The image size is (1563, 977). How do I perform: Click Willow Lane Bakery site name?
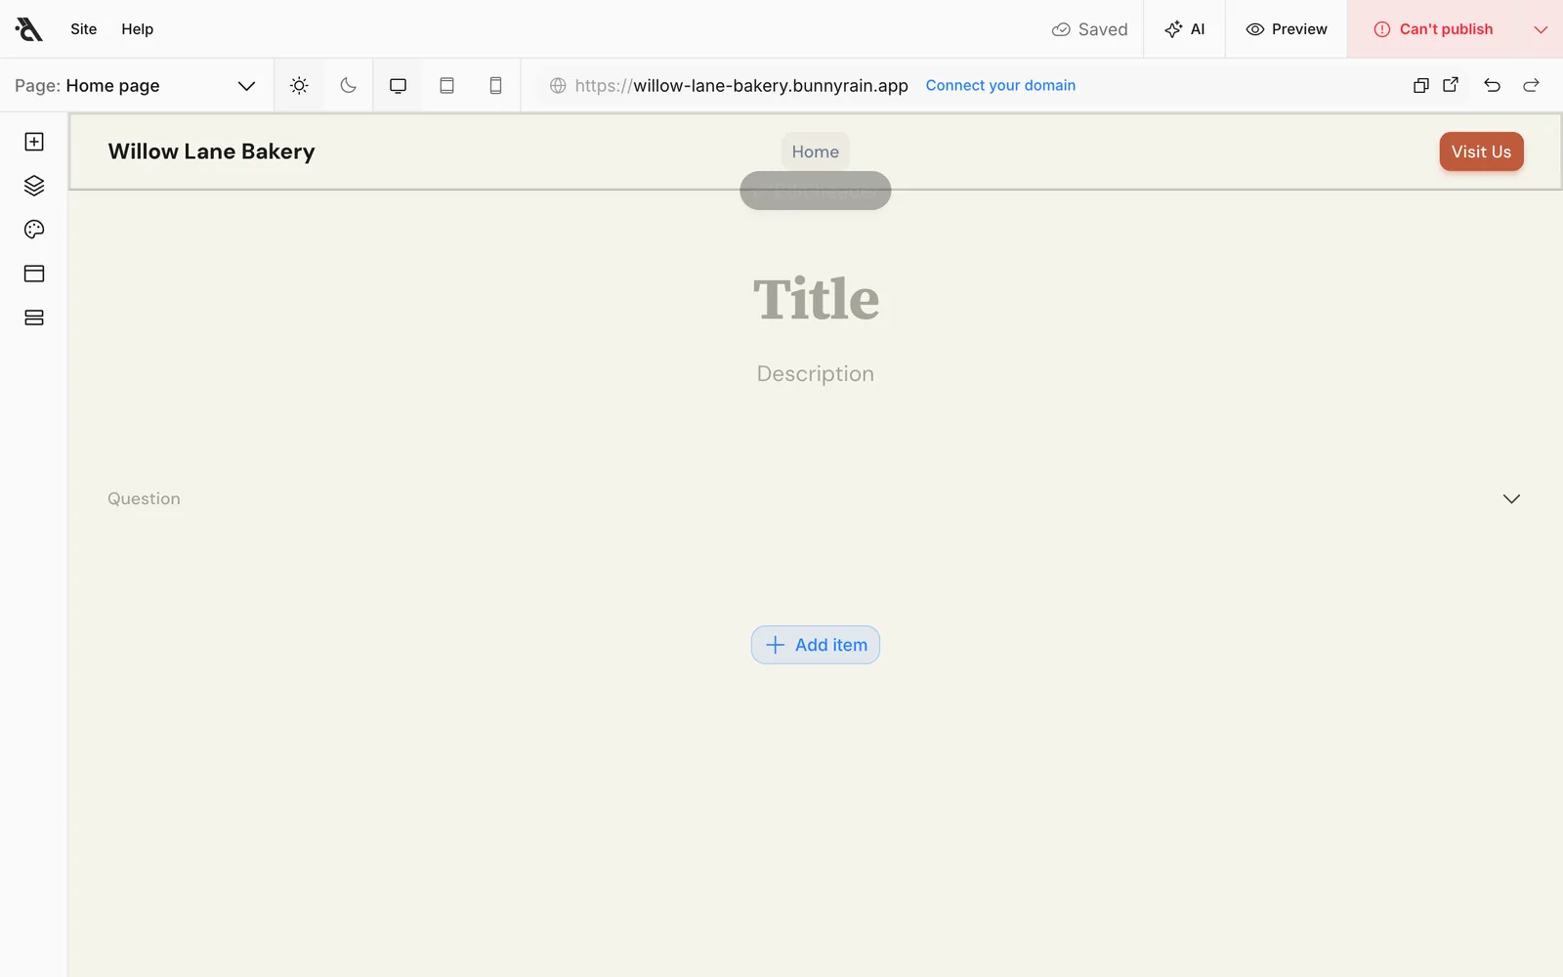211,151
